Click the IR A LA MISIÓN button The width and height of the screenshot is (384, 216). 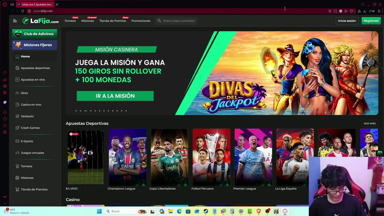coord(115,96)
